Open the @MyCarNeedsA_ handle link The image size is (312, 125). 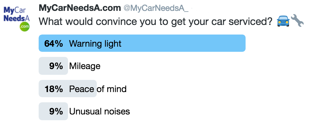pos(156,8)
